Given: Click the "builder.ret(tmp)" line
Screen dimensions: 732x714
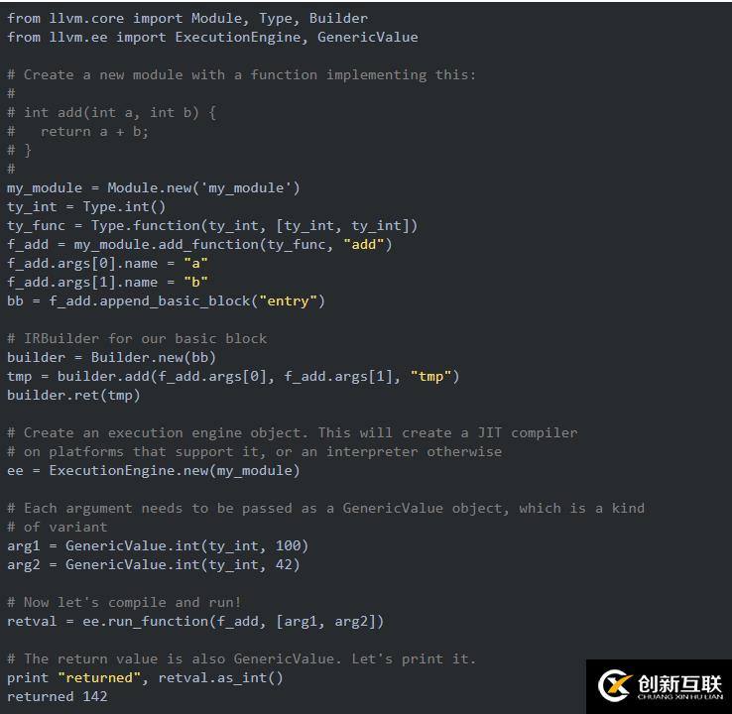Looking at the screenshot, I should tap(73, 396).
